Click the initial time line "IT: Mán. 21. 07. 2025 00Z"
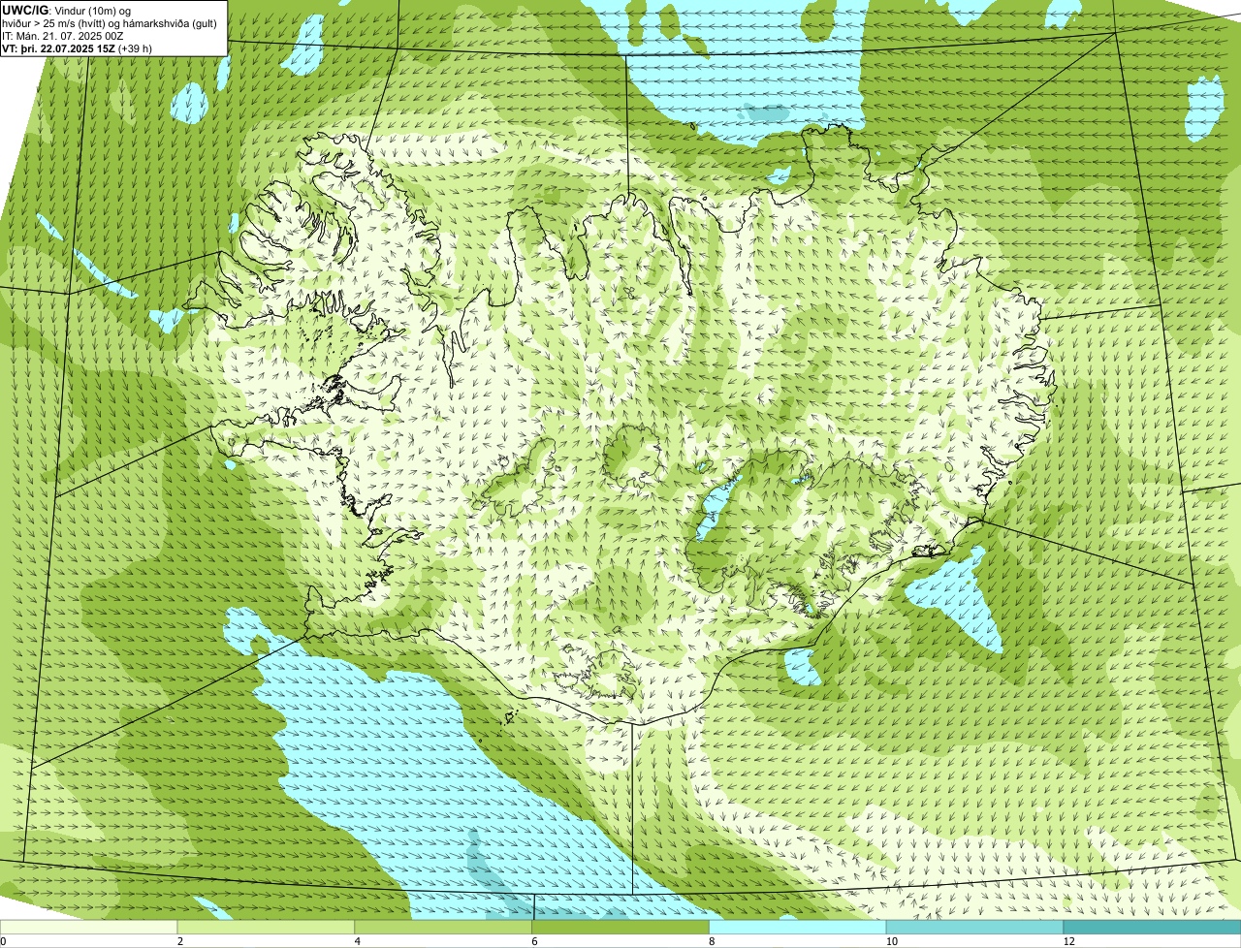1241x948 pixels. pos(63,36)
